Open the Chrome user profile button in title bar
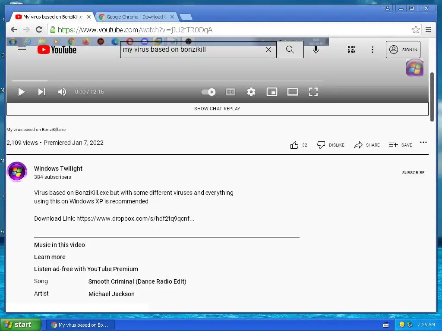Image resolution: width=442 pixels, height=331 pixels. (388, 8)
